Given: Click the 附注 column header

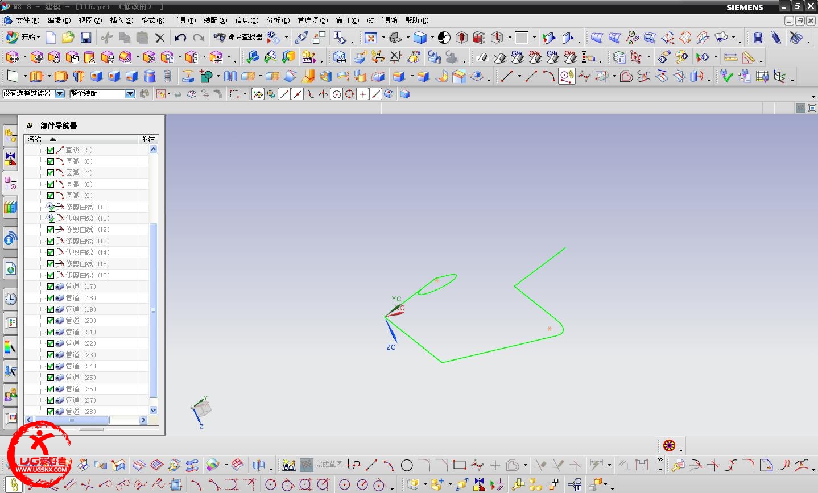Looking at the screenshot, I should [148, 139].
